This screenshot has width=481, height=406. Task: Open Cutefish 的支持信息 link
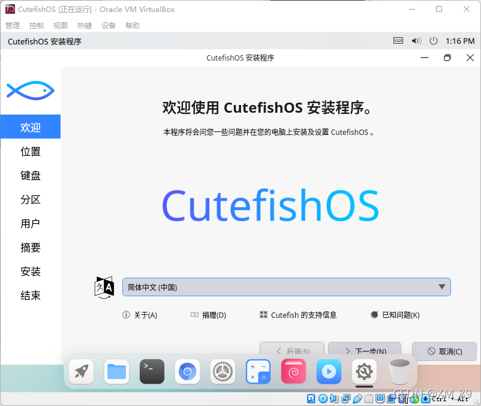pos(298,315)
